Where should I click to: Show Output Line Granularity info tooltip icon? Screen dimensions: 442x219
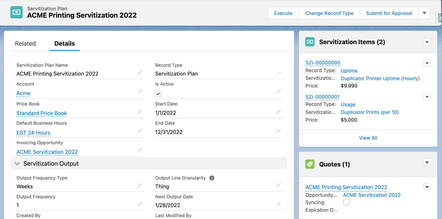pyautogui.click(x=212, y=178)
